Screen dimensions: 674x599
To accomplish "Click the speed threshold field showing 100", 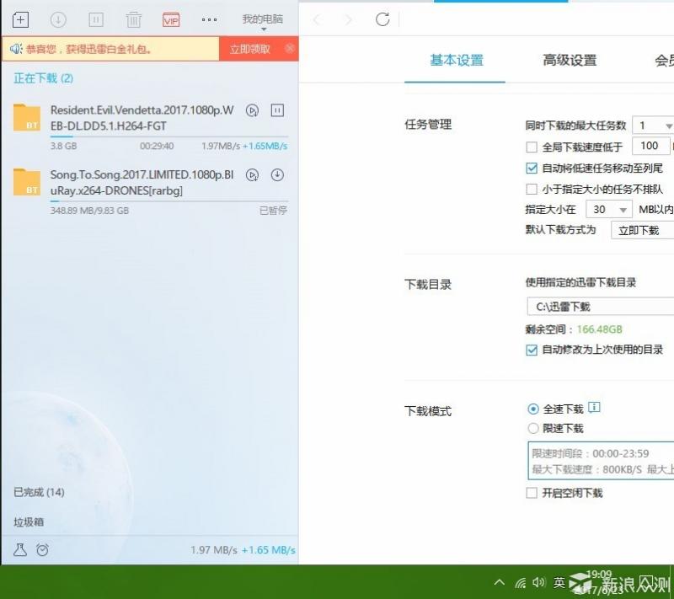I will coord(650,146).
